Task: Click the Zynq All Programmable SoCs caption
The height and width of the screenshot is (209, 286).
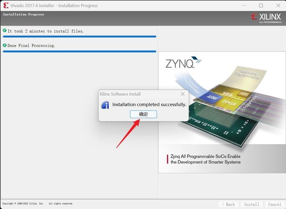Action: (205, 159)
